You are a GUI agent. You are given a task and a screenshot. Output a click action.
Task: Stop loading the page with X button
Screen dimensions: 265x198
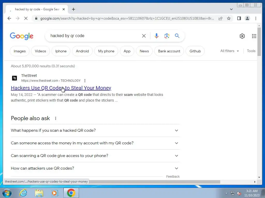(x=26, y=18)
